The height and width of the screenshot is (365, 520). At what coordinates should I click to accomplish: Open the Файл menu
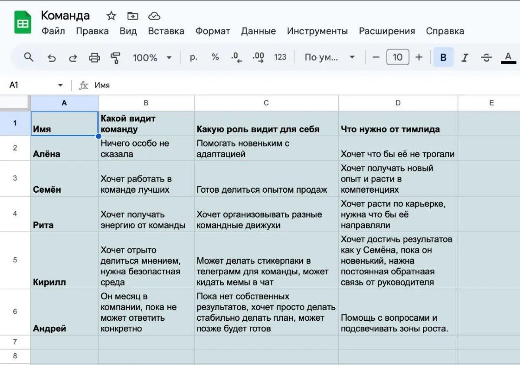tap(53, 31)
